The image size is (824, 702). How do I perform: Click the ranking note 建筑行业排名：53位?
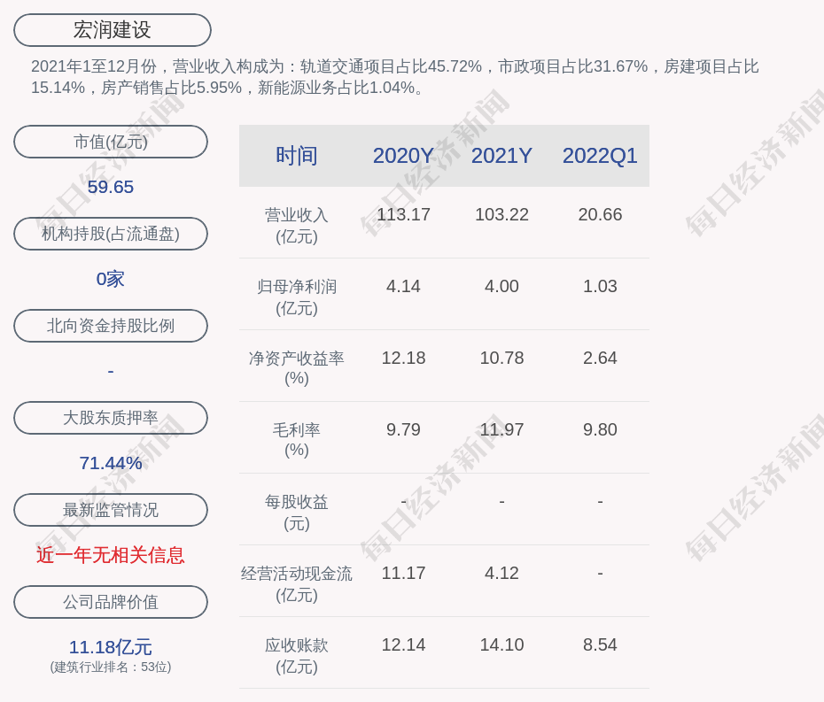111,667
